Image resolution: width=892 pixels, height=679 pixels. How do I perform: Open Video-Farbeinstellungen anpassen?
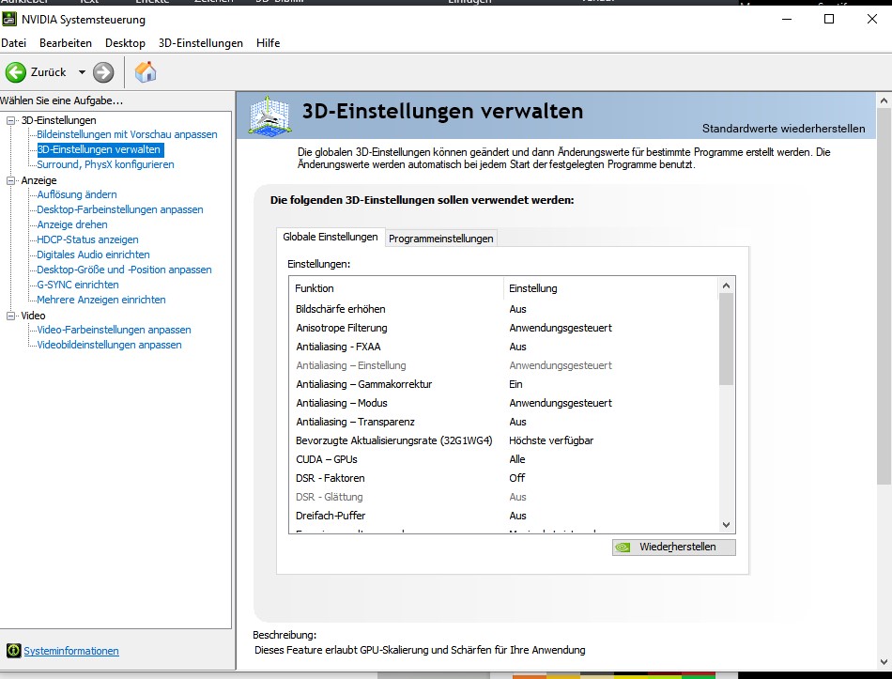coord(114,330)
